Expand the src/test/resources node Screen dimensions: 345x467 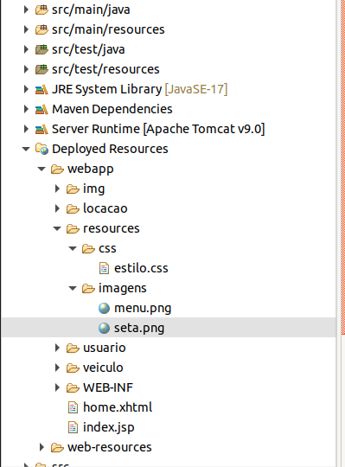pos(26,69)
